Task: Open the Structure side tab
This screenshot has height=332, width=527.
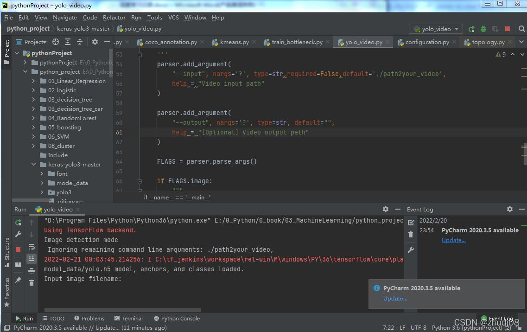Action: tap(7, 252)
